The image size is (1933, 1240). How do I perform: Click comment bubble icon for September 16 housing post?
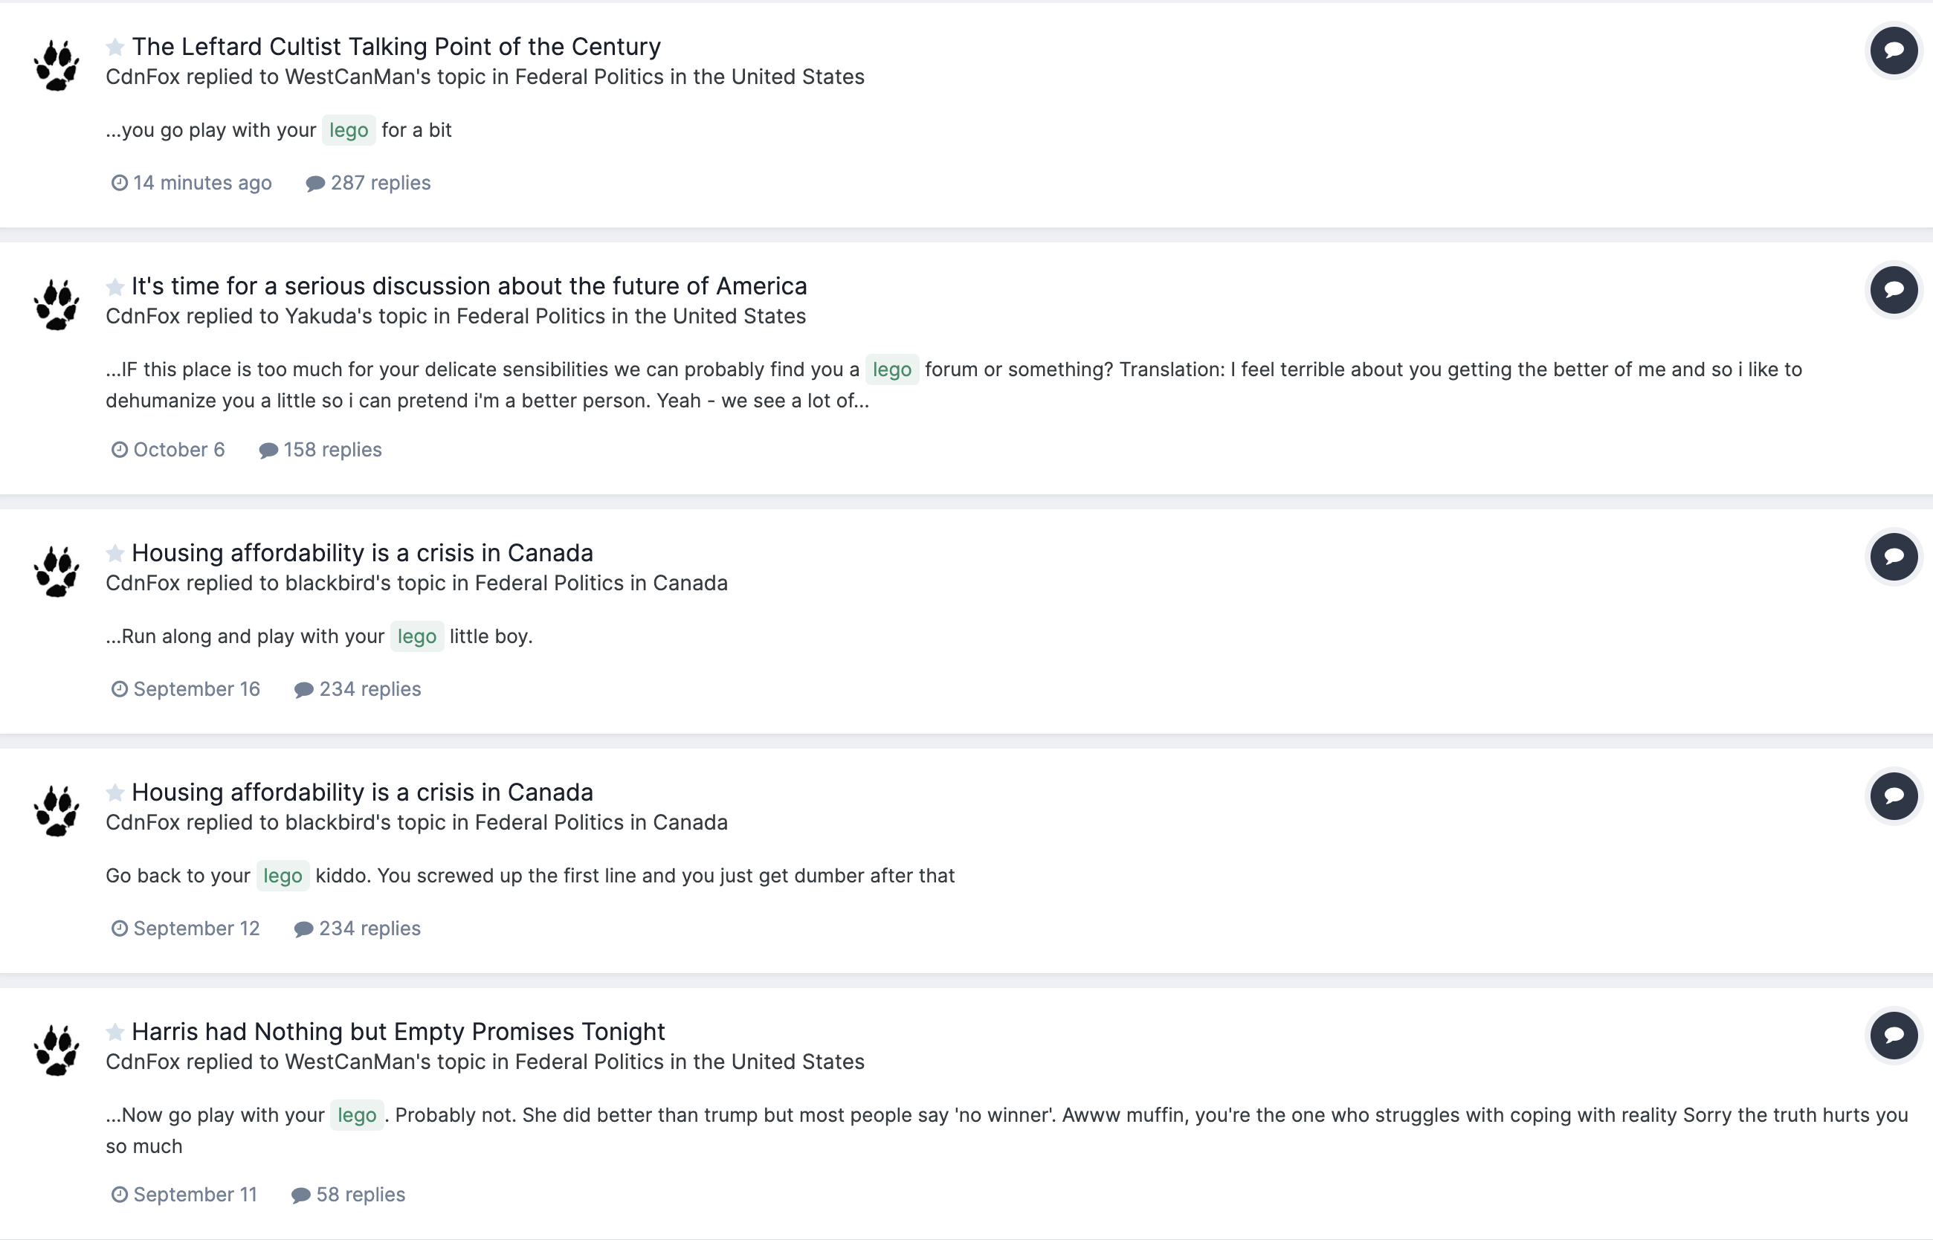[1893, 555]
